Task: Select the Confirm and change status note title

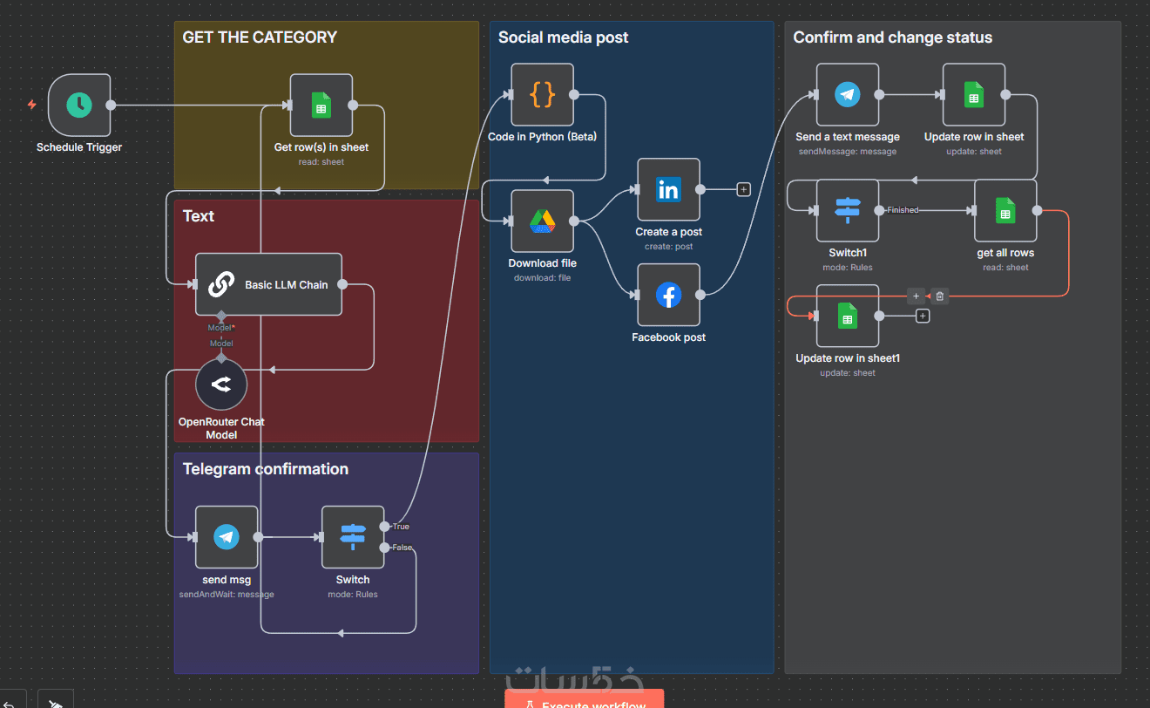Action: [893, 37]
